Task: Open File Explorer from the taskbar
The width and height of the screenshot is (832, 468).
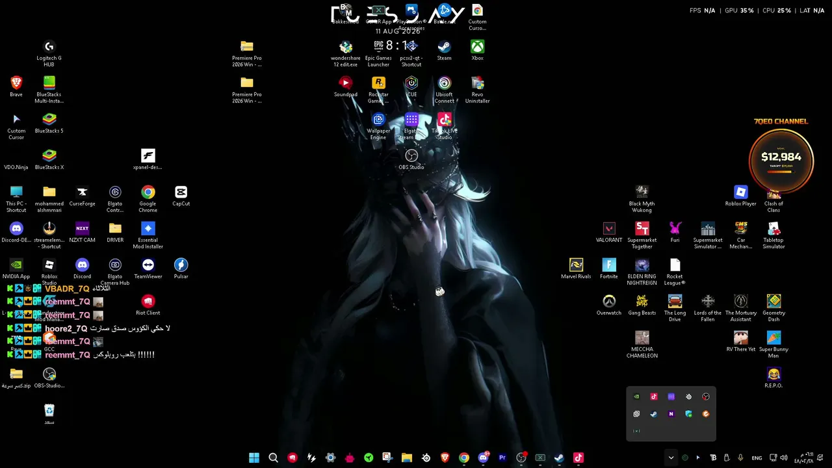Action: pos(407,458)
